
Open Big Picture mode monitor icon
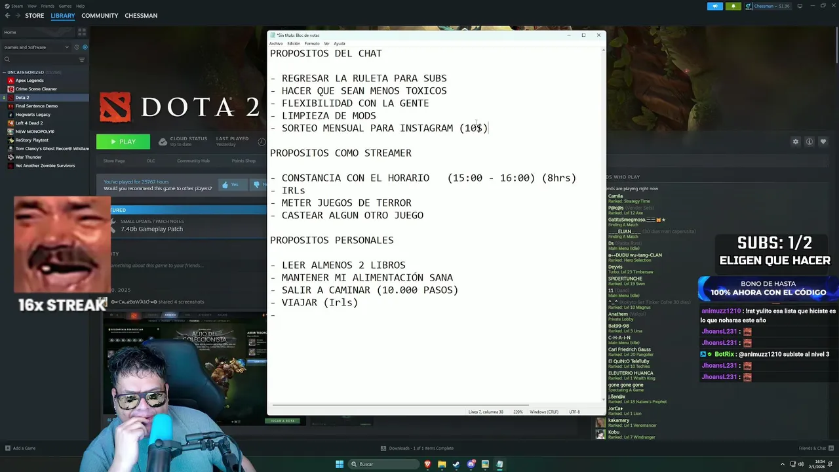coord(800,7)
